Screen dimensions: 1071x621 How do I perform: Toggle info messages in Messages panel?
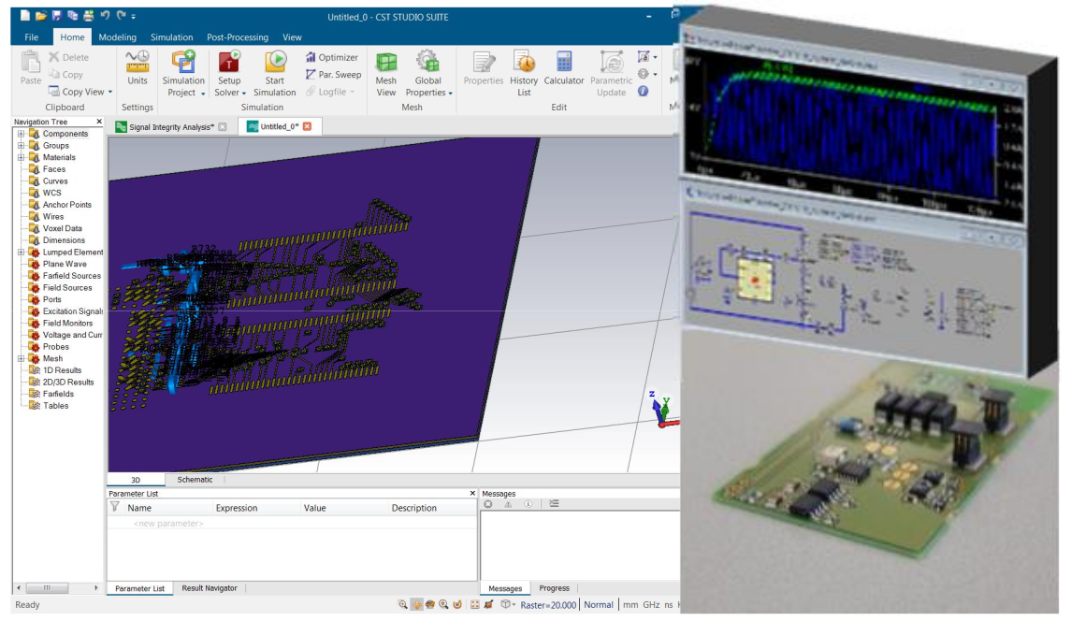[x=528, y=504]
